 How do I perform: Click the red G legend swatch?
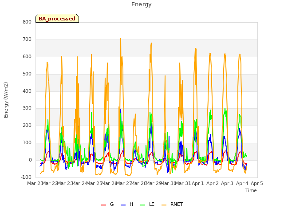tap(103, 205)
